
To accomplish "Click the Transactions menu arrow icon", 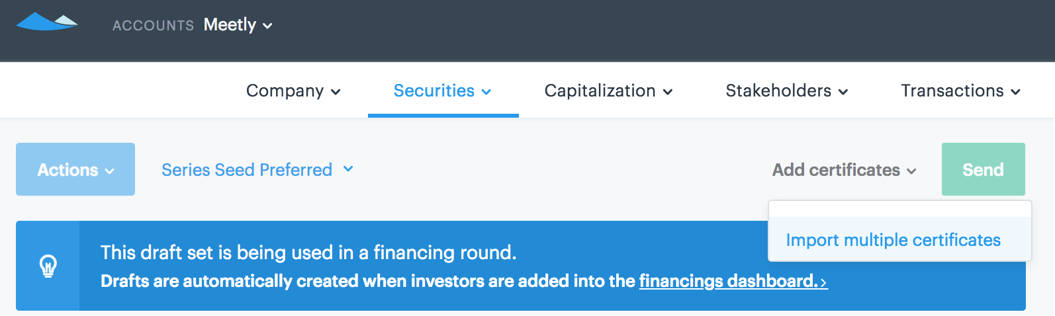I will [1015, 92].
